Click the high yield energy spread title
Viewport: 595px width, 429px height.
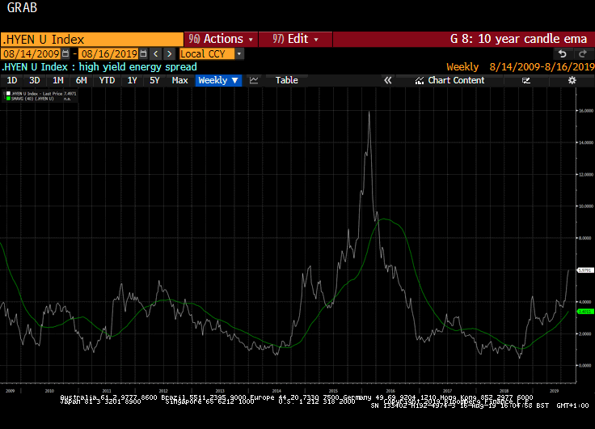click(137, 67)
